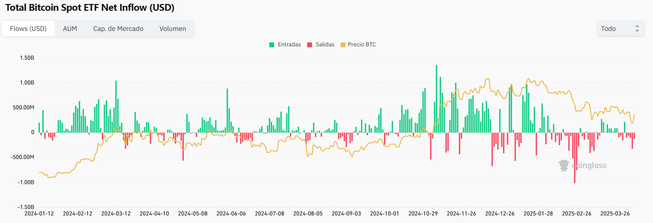Click the red Salidas color swatch
The width and height of the screenshot is (653, 223).
[x=310, y=45]
